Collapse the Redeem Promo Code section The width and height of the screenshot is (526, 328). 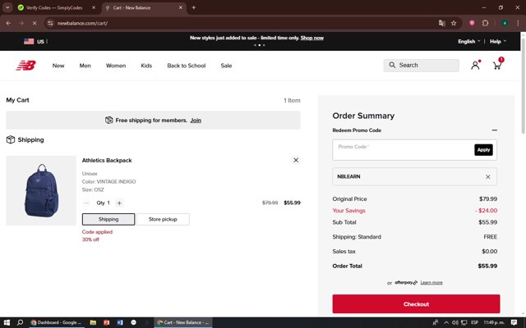point(494,130)
